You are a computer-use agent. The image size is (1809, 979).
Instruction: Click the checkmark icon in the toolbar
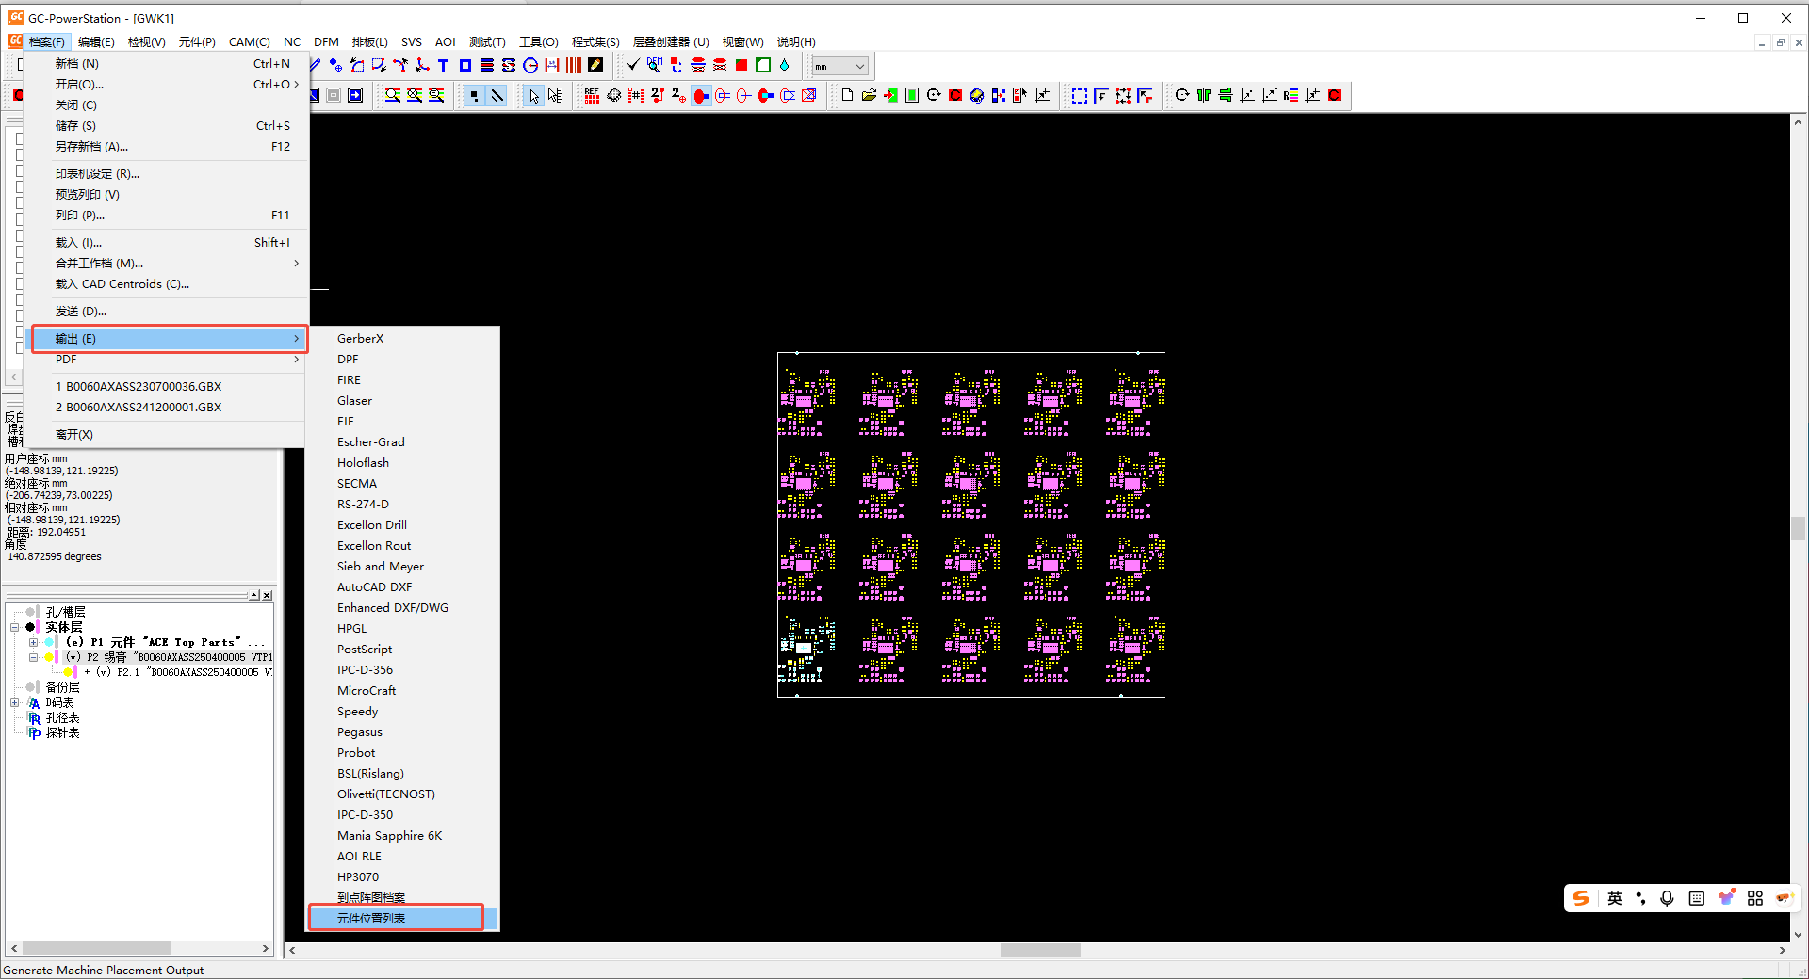click(633, 66)
